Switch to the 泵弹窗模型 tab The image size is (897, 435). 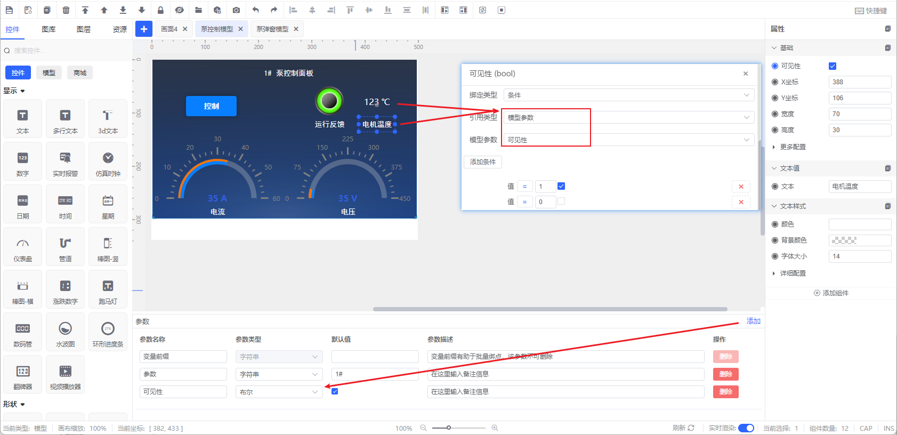272,29
